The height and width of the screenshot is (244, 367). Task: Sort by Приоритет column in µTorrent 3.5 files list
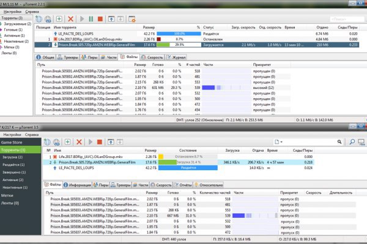pos(289,193)
